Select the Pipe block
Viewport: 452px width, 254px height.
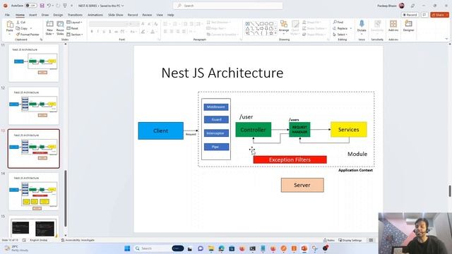216,147
